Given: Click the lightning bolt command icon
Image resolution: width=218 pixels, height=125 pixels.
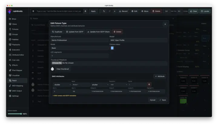Looking at the screenshot, I should (x=33, y=11).
